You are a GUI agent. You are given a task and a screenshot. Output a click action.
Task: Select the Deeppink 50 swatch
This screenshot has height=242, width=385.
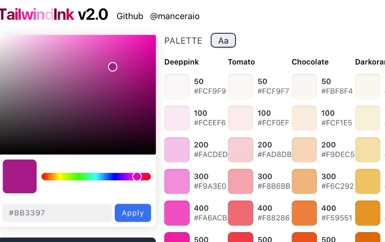177,86
